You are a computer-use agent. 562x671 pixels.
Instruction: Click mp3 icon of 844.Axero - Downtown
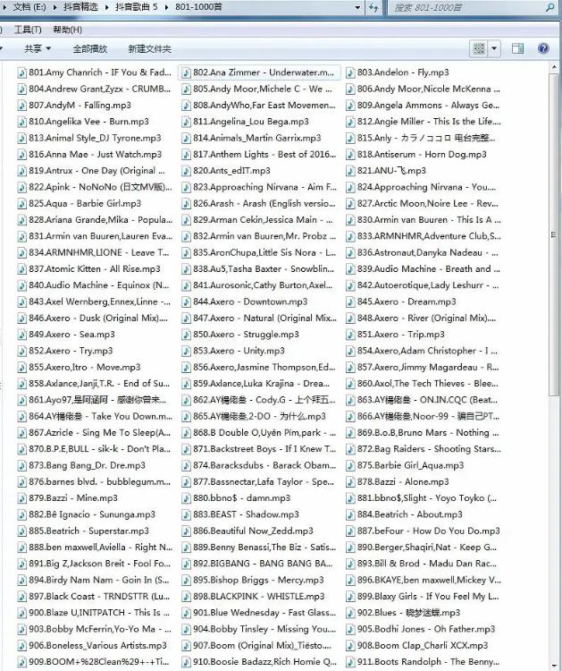click(186, 302)
